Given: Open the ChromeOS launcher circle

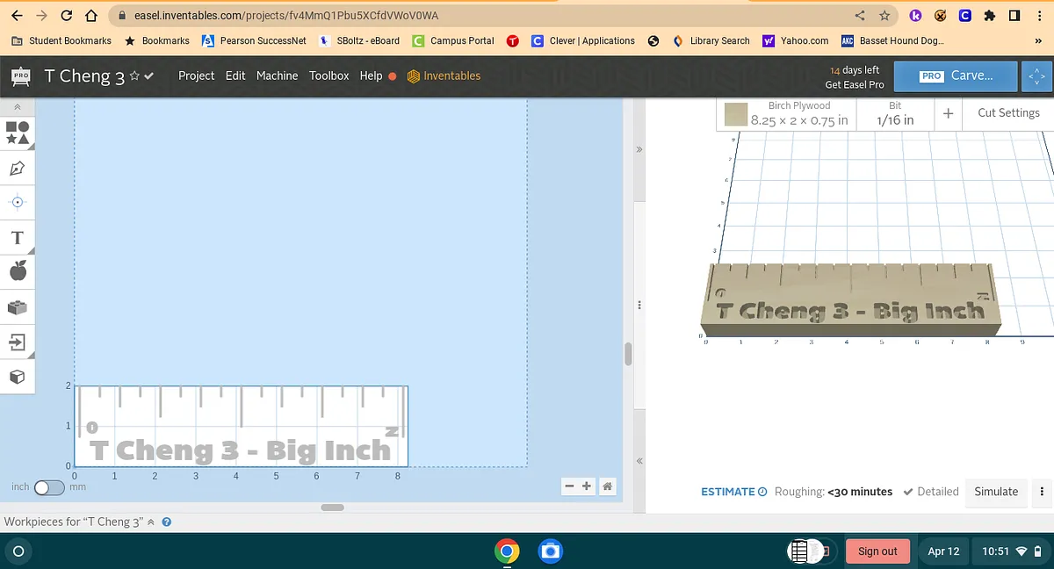Looking at the screenshot, I should coord(17,551).
